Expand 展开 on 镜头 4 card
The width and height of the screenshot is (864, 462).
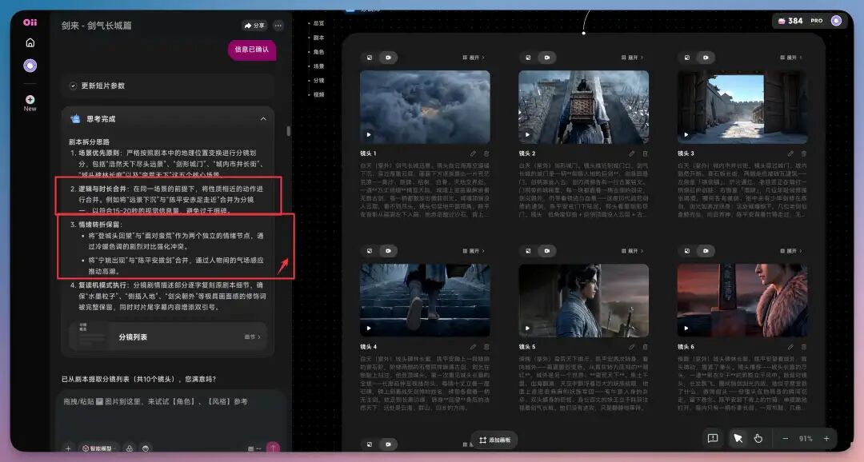pos(474,250)
